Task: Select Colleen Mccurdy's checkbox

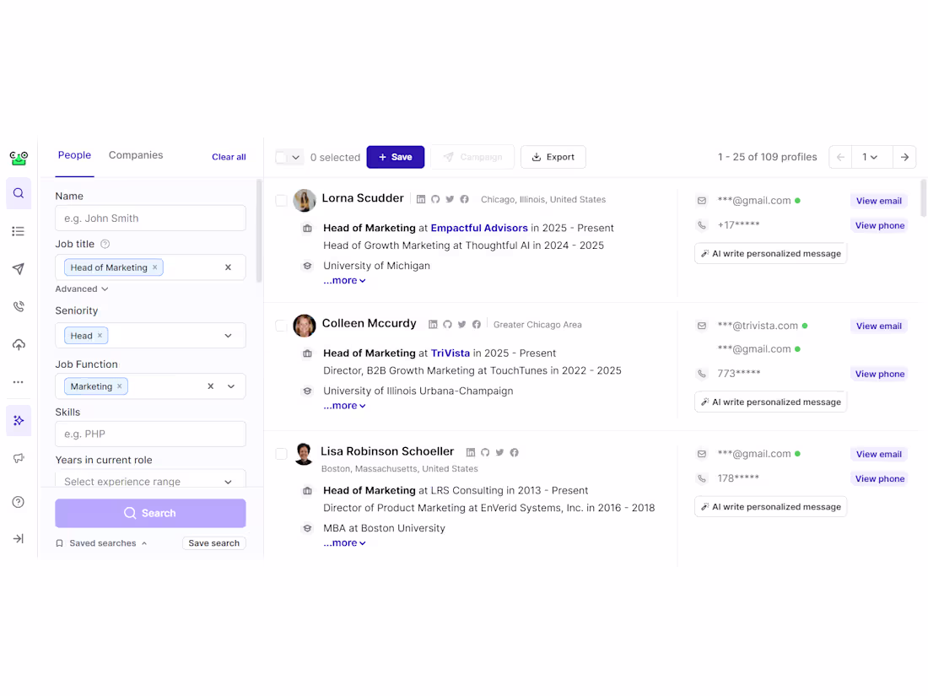Action: tap(281, 326)
